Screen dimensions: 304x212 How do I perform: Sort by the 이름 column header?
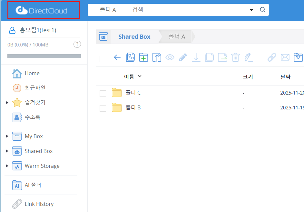click(x=129, y=77)
